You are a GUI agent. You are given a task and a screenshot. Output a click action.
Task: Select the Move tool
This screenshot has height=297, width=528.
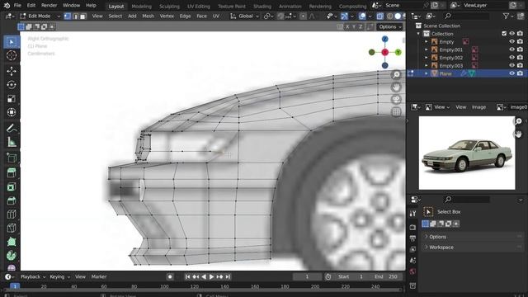point(12,71)
